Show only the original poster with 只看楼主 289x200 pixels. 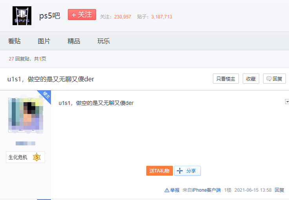pyautogui.click(x=226, y=79)
